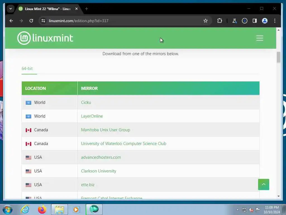
Task: Open the LayerOnline mirror link
Action: [92, 116]
